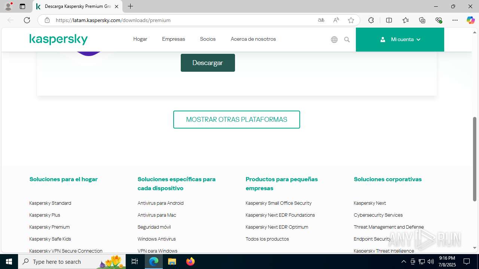Close the Descarga Kaspersky Premium tab

116,6
